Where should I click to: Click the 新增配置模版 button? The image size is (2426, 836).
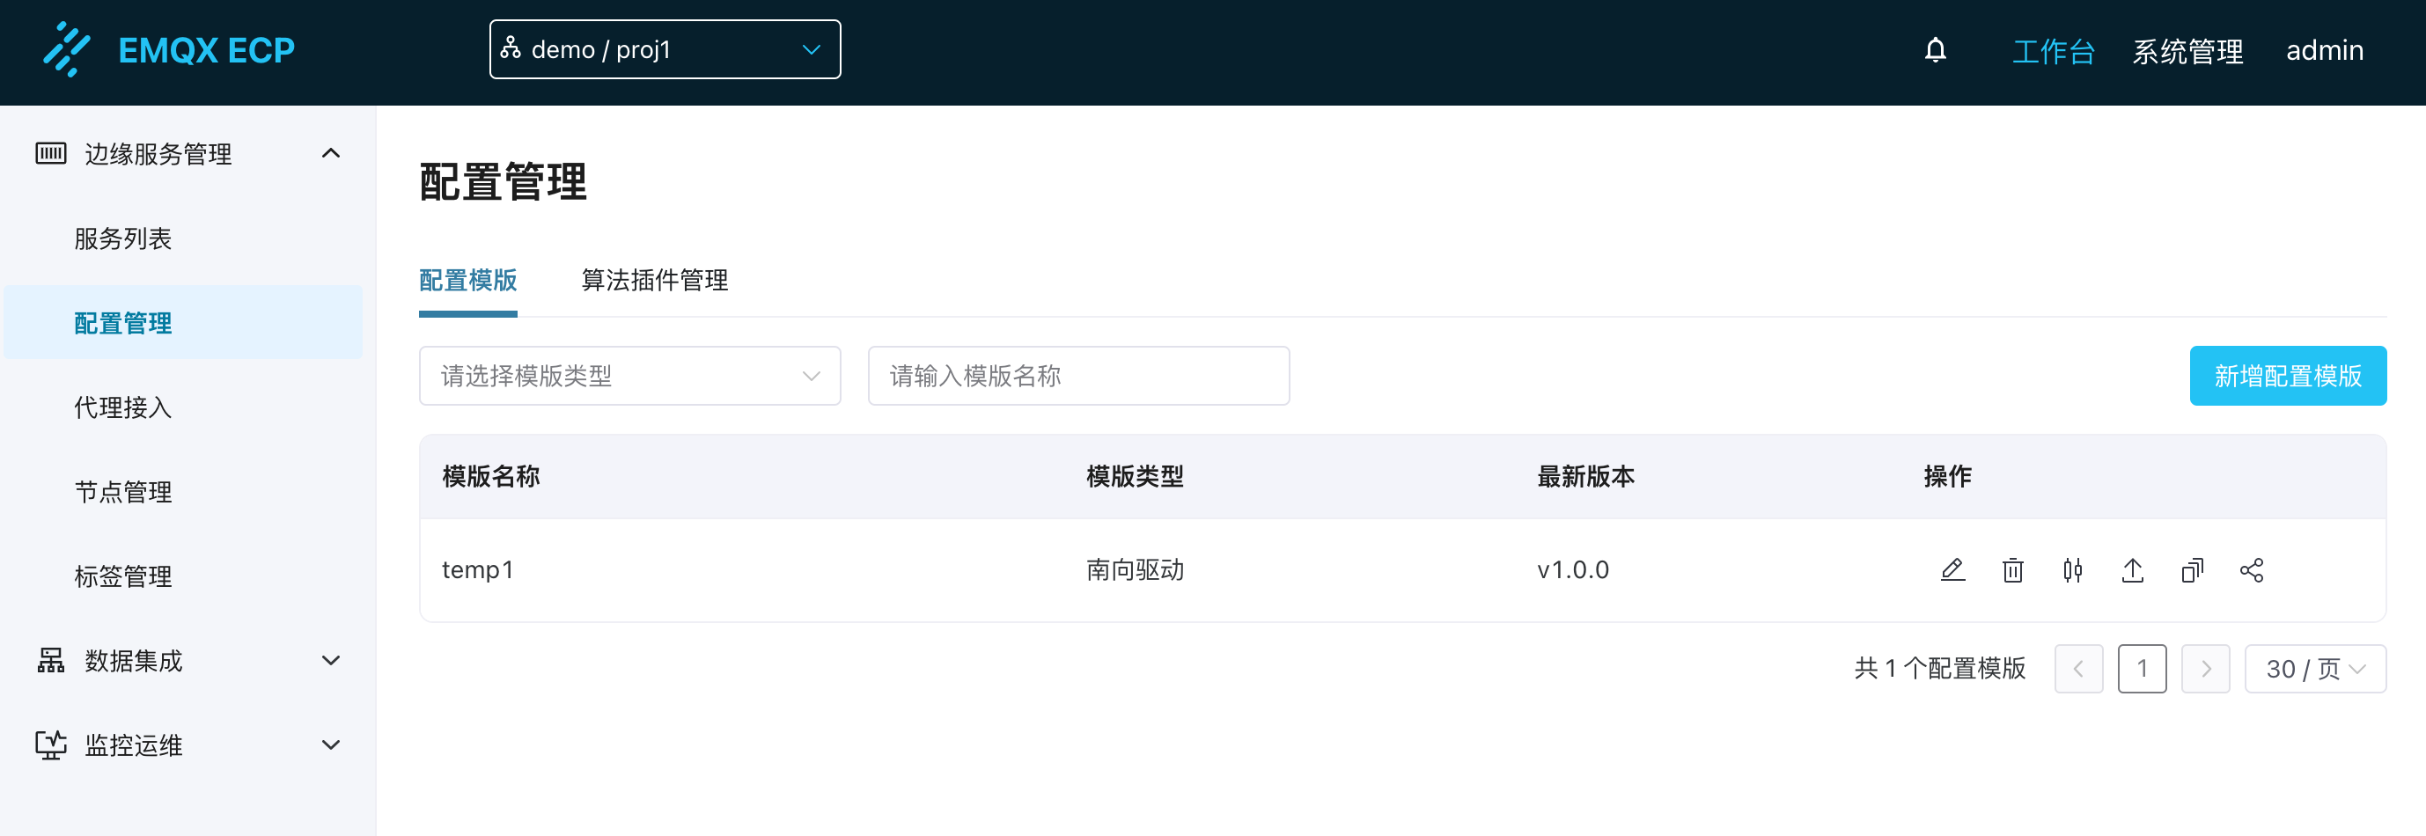point(2288,376)
